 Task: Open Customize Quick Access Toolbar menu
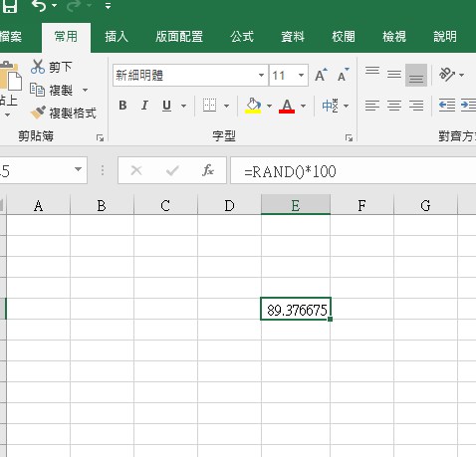coord(108,6)
